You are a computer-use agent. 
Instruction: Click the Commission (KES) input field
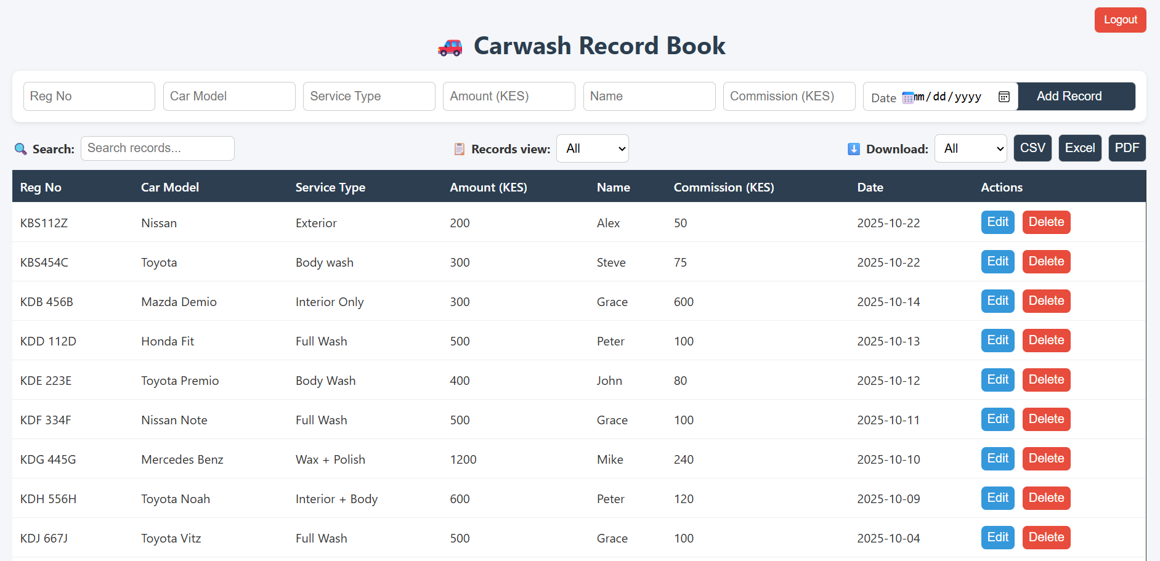[x=789, y=96]
